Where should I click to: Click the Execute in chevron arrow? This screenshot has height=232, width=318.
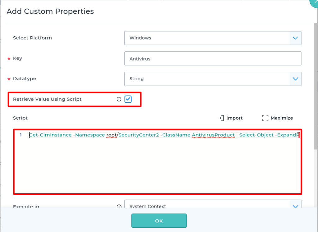click(x=295, y=206)
